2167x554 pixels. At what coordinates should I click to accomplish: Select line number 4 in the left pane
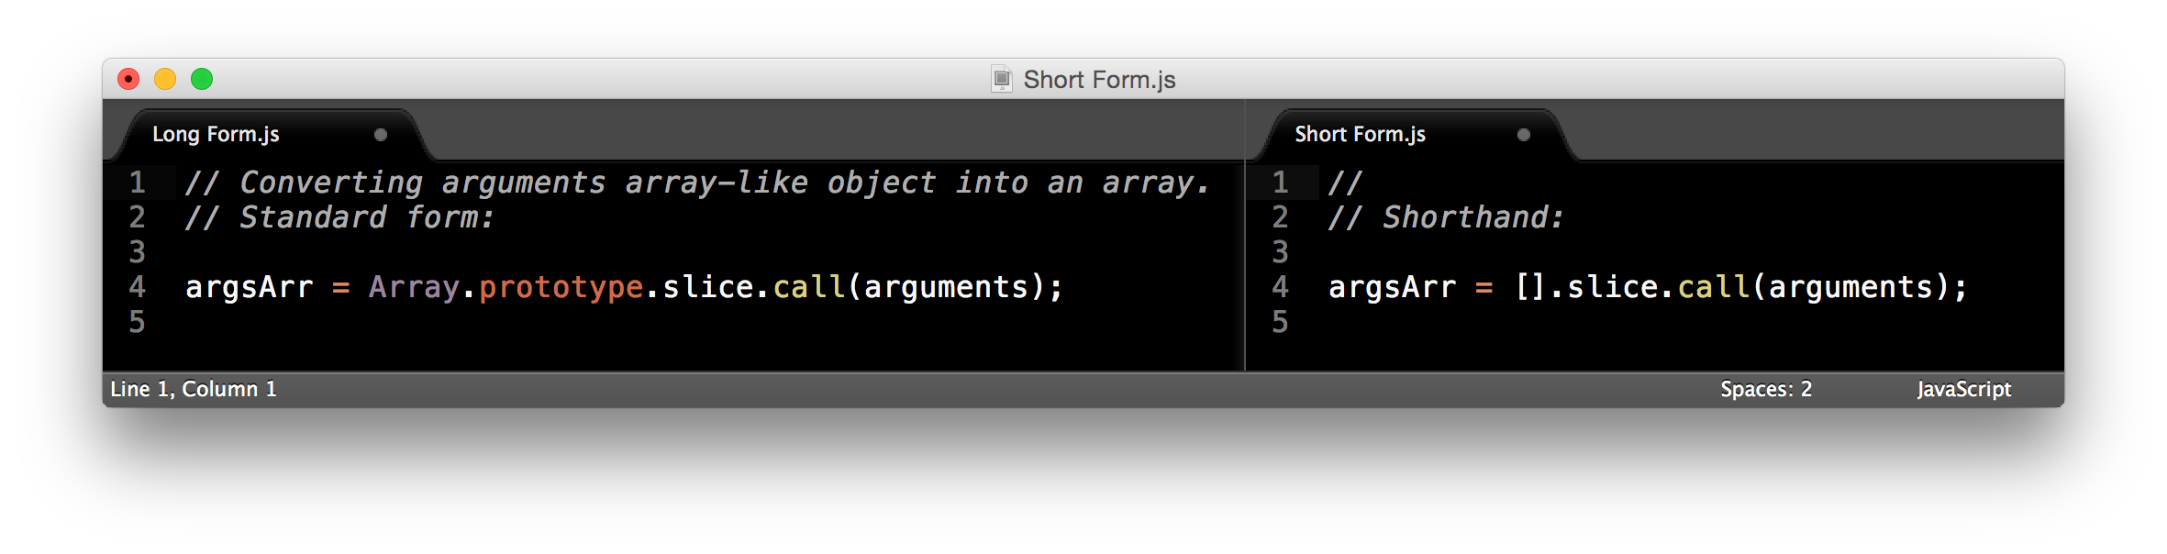tap(137, 287)
